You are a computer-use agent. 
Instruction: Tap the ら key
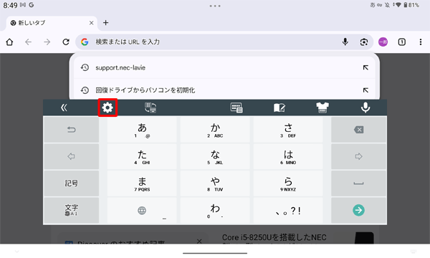(x=288, y=183)
